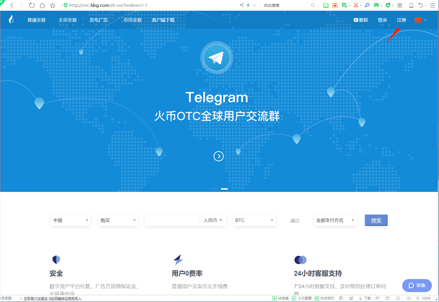
Task: Click the 搜索 search button
Action: coord(376,220)
